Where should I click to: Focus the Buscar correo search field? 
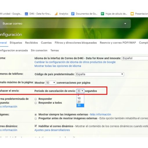pyautogui.click(x=62, y=24)
